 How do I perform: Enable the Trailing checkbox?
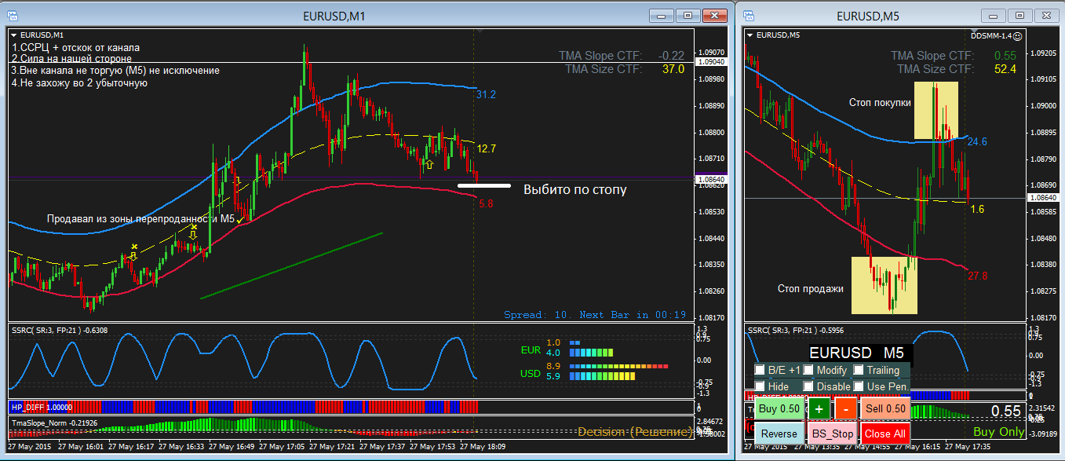(x=859, y=370)
